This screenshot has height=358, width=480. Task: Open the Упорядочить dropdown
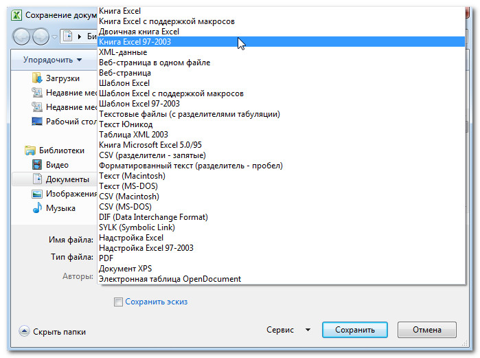(53, 60)
